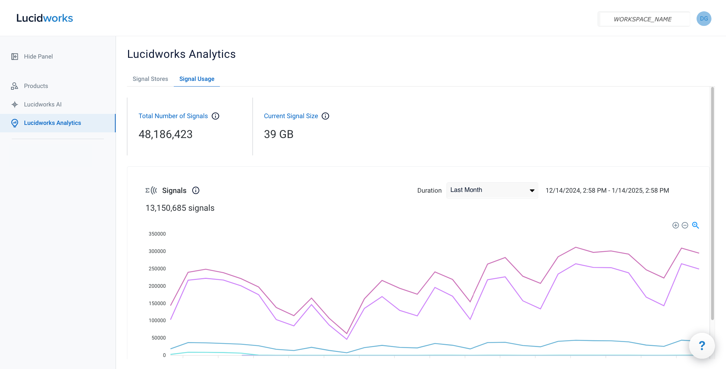Image resolution: width=726 pixels, height=369 pixels.
Task: Activate the magnifier selection zoom tool
Action: click(695, 225)
